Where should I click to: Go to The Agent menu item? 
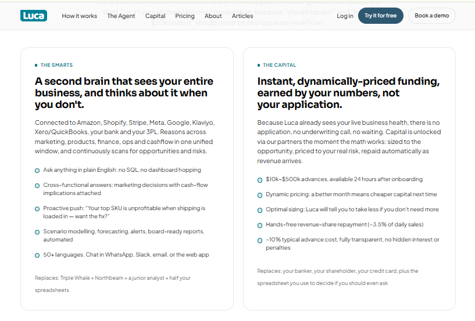tap(121, 16)
